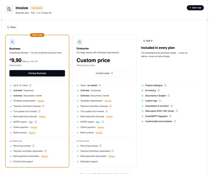
Task: Click Planned badge beside Enterprise Bank payments (manual)
Action: pos(109,117)
